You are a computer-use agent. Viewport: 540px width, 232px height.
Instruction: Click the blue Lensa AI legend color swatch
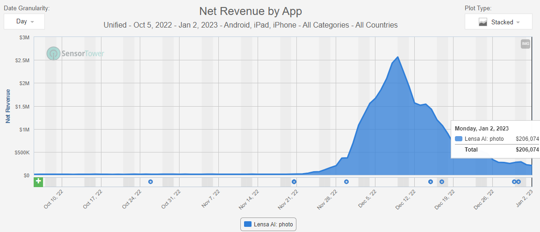click(248, 224)
